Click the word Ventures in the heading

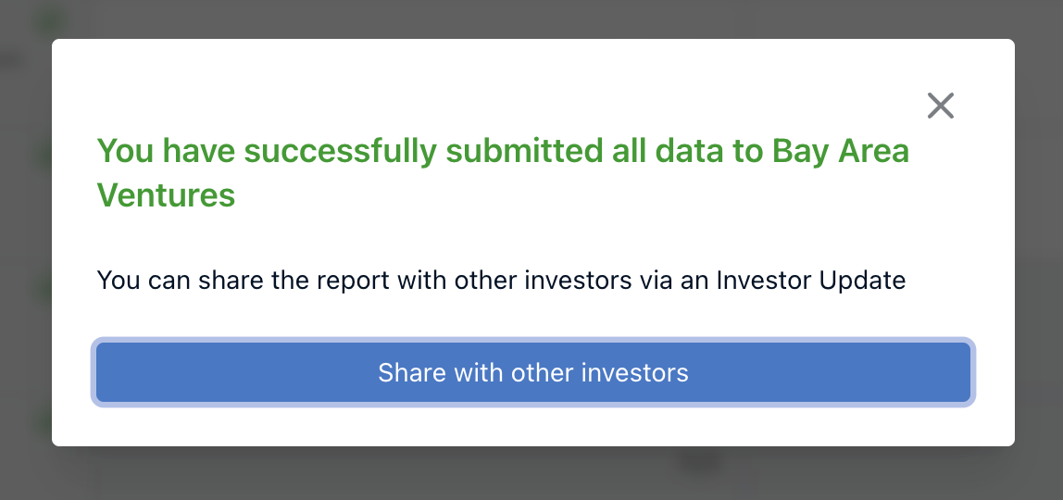point(166,195)
